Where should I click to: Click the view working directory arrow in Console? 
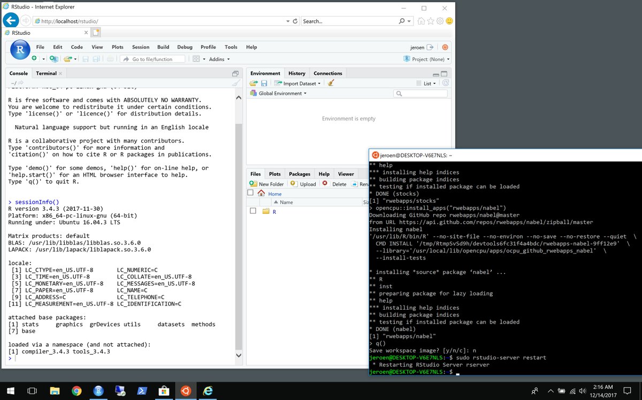click(21, 83)
